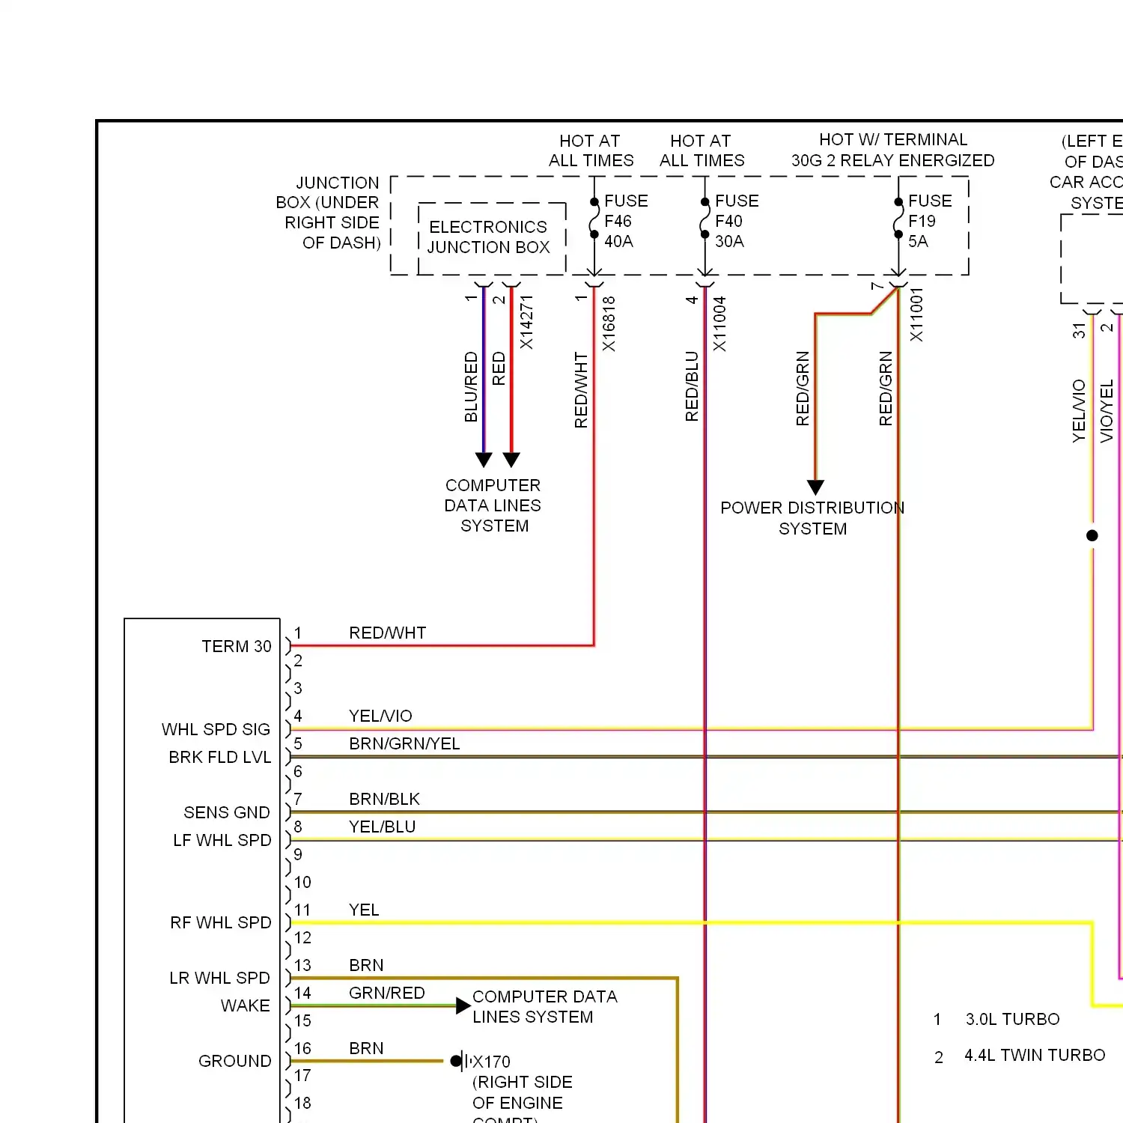Select the LF WHL SPD label
Image resolution: width=1123 pixels, height=1123 pixels.
coord(222,840)
